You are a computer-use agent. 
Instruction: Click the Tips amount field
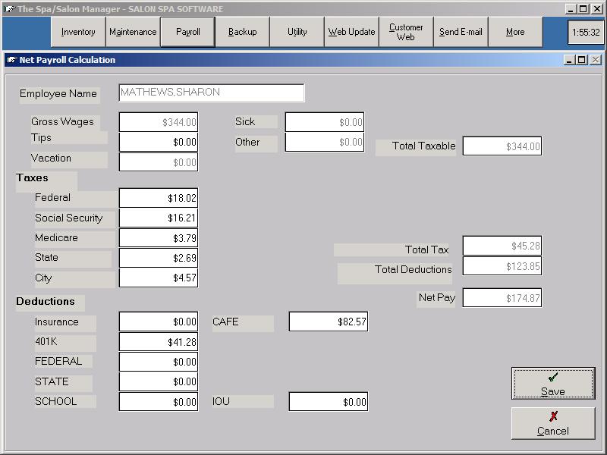tap(159, 142)
